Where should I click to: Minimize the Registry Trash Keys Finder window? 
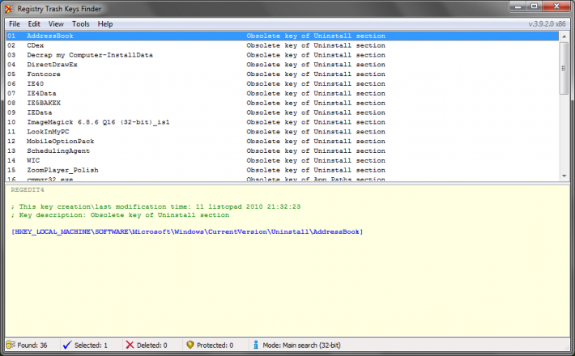(x=517, y=6)
